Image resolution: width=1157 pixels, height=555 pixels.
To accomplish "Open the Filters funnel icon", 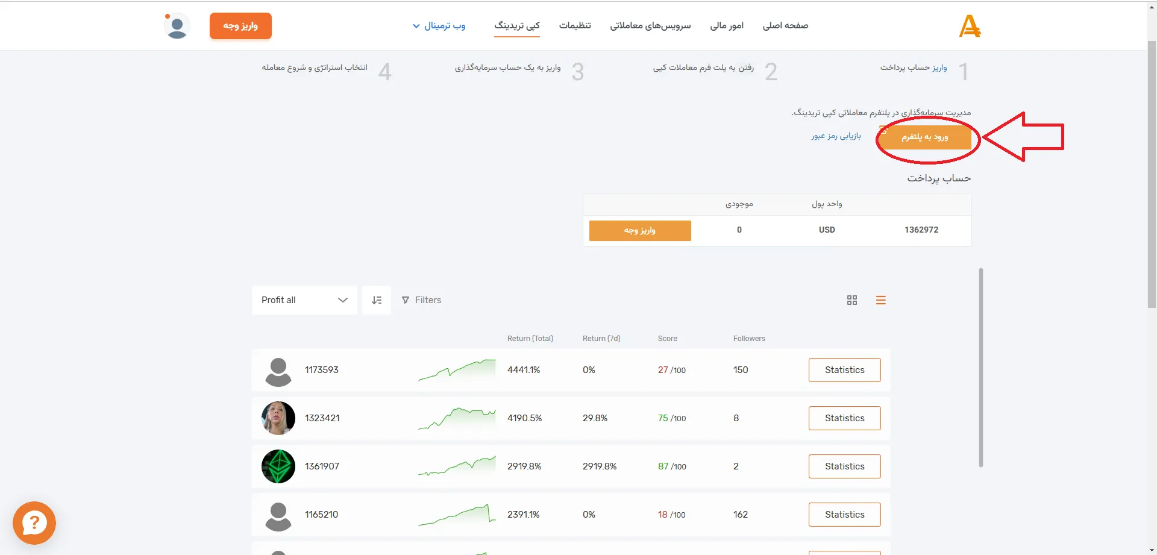I will (x=406, y=299).
